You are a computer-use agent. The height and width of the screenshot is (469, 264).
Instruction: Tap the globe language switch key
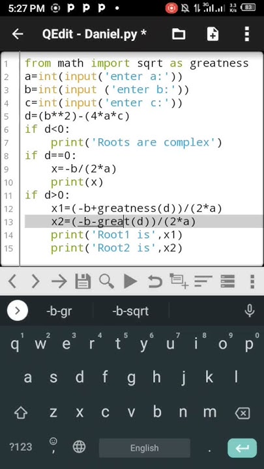pyautogui.click(x=79, y=447)
